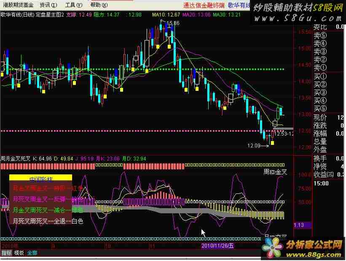Click the 总量 quote label
This screenshot has width=346, height=261.
[320, 141]
